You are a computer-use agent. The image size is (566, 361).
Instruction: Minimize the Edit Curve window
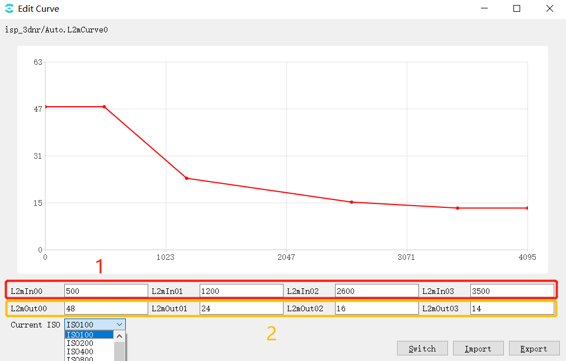coord(484,8)
